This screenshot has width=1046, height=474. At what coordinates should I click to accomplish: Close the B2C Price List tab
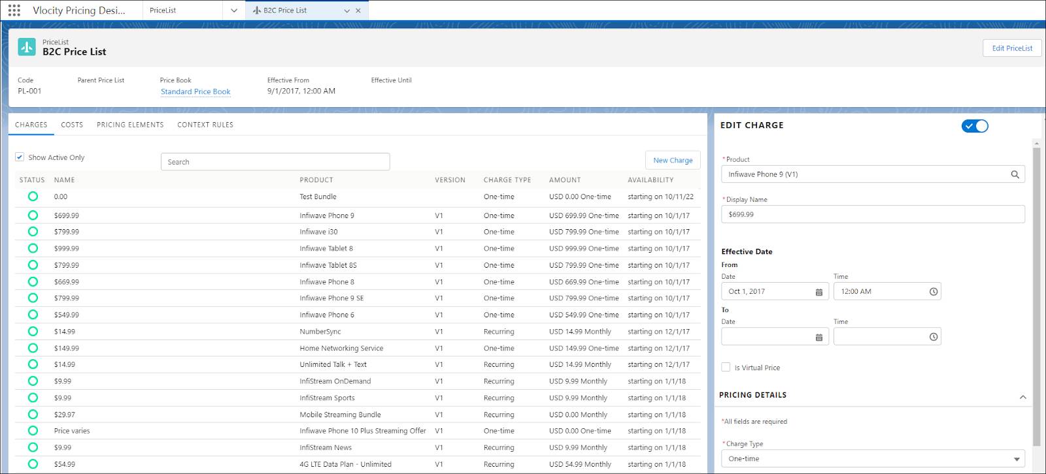358,10
